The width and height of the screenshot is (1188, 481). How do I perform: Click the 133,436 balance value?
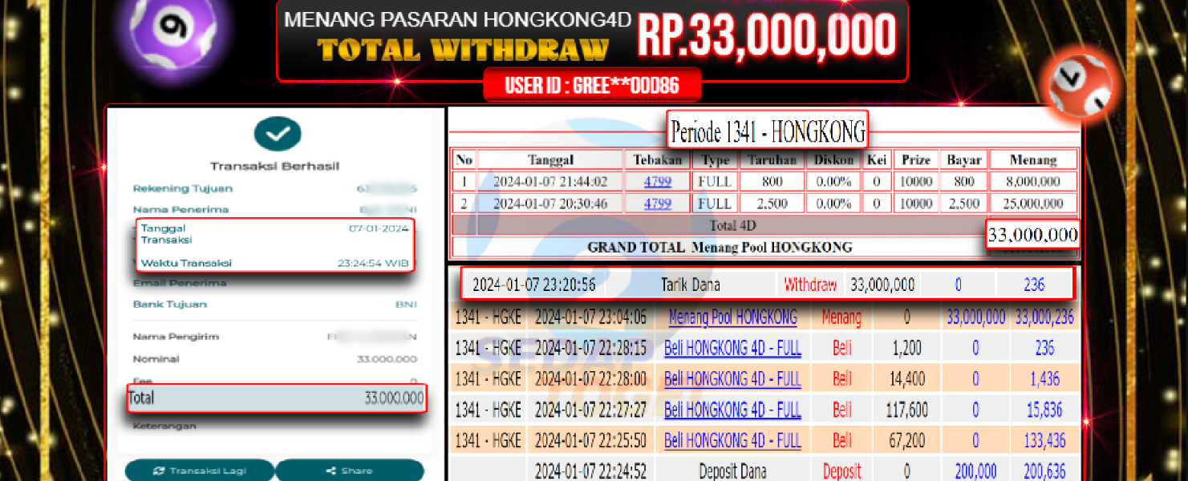click(x=1044, y=440)
